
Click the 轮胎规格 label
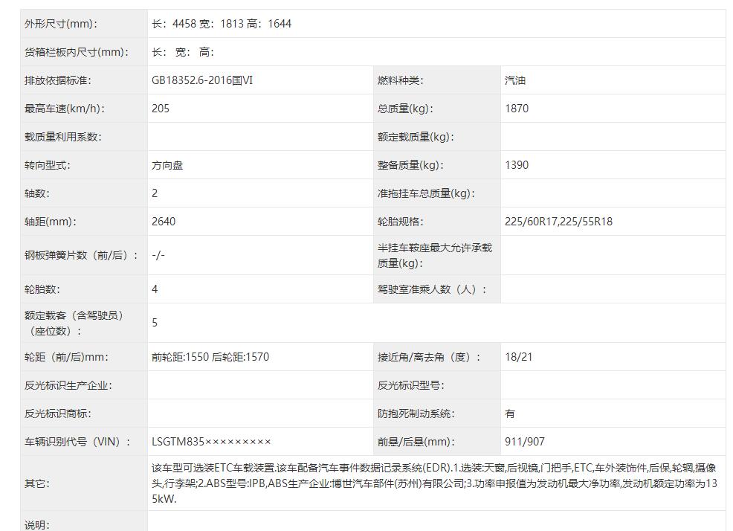[400, 222]
